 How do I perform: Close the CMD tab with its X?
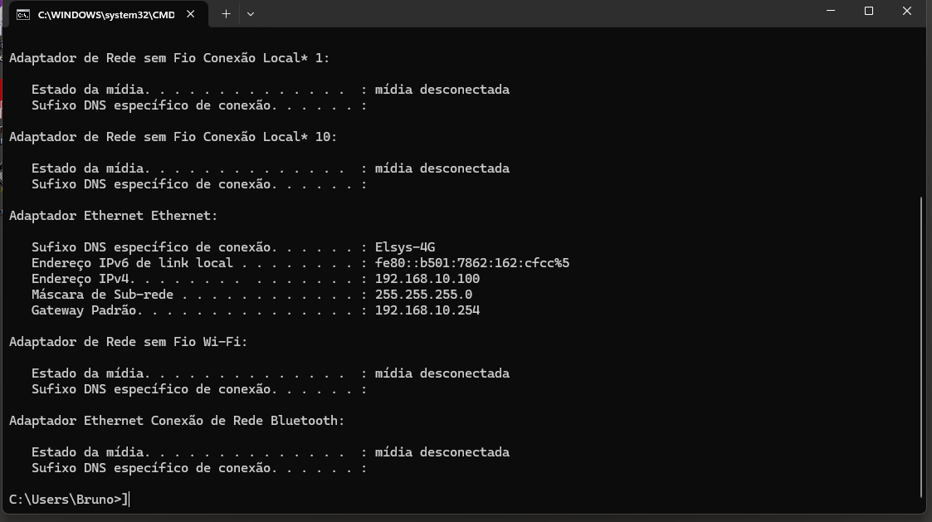[190, 13]
